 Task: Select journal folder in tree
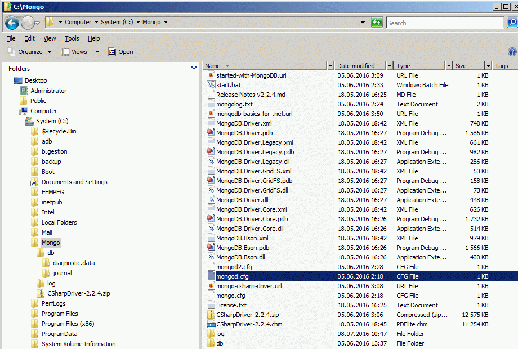62,273
